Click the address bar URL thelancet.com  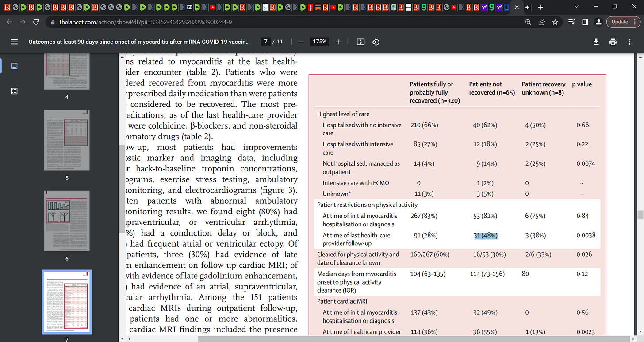pyautogui.click(x=145, y=22)
